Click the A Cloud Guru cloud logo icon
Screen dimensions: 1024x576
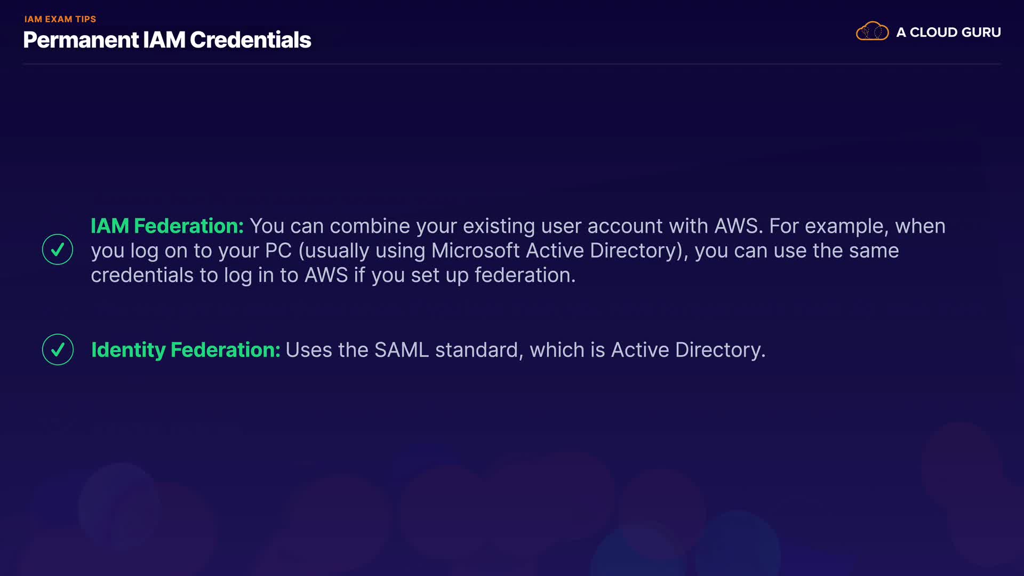pos(872,31)
